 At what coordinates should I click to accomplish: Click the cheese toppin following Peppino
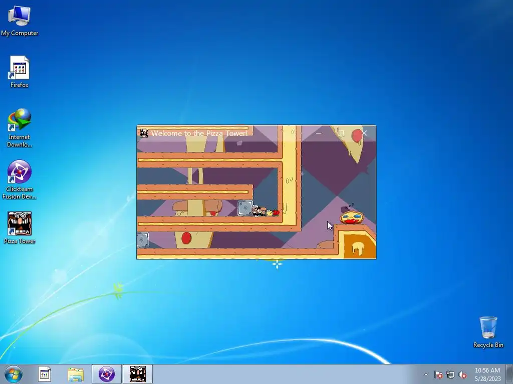(x=269, y=213)
